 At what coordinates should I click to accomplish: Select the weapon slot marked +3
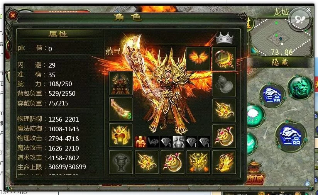pos(121,109)
